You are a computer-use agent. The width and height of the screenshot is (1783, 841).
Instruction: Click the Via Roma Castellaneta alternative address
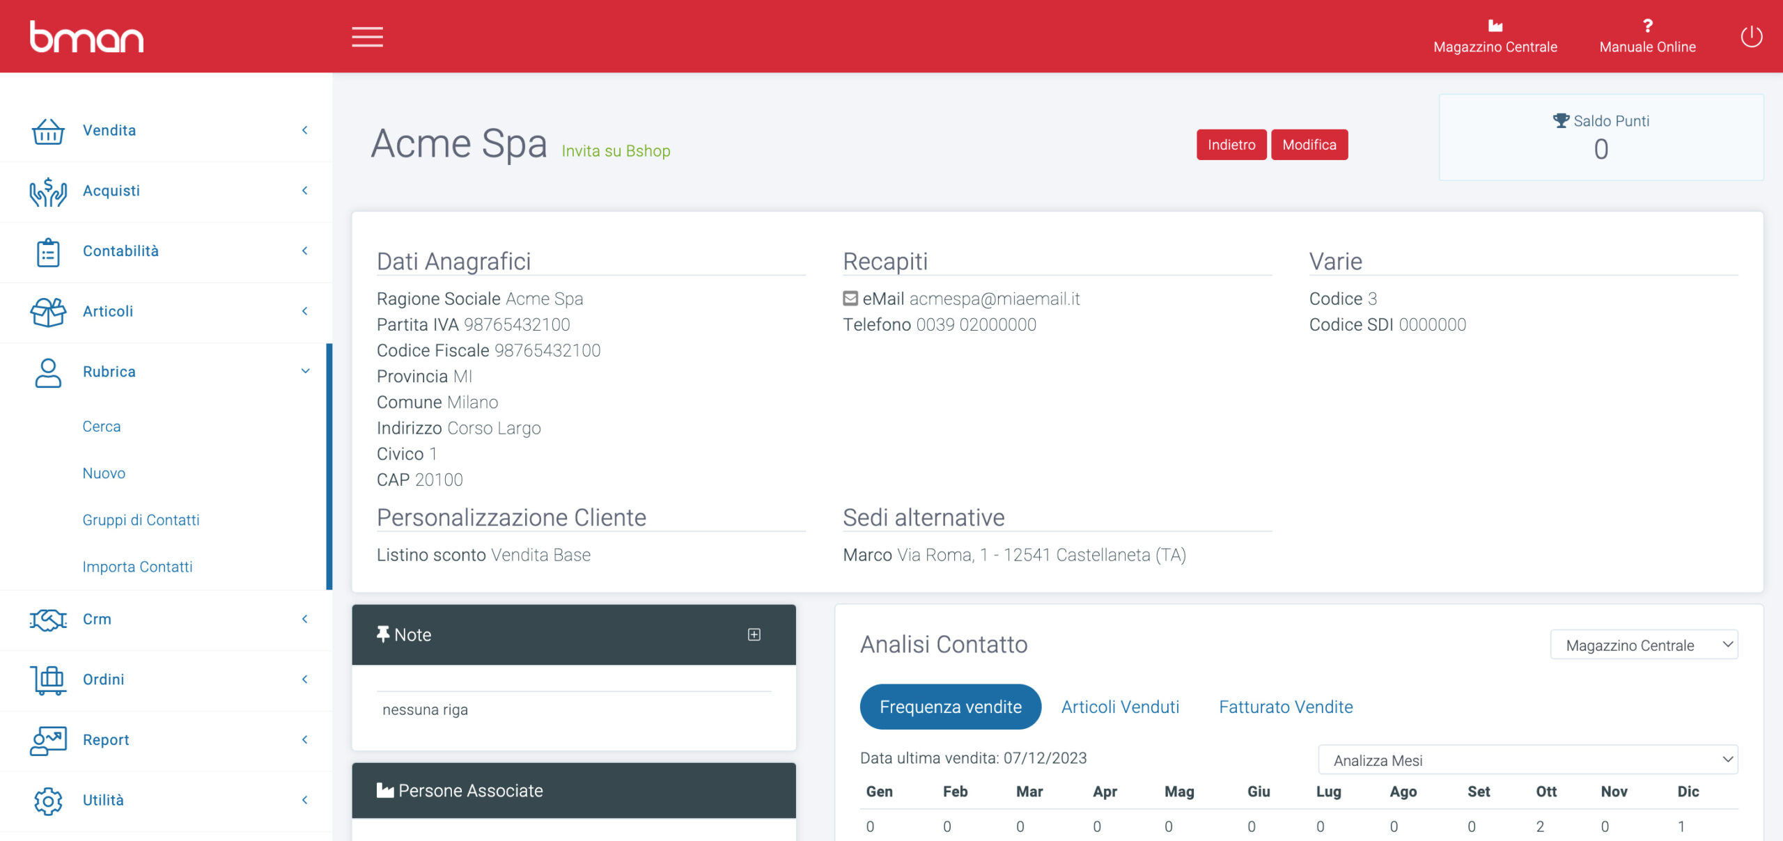click(1041, 555)
